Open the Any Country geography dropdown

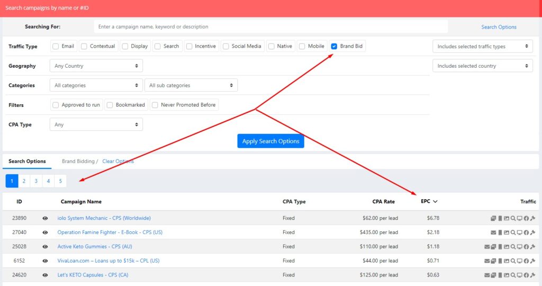click(96, 66)
